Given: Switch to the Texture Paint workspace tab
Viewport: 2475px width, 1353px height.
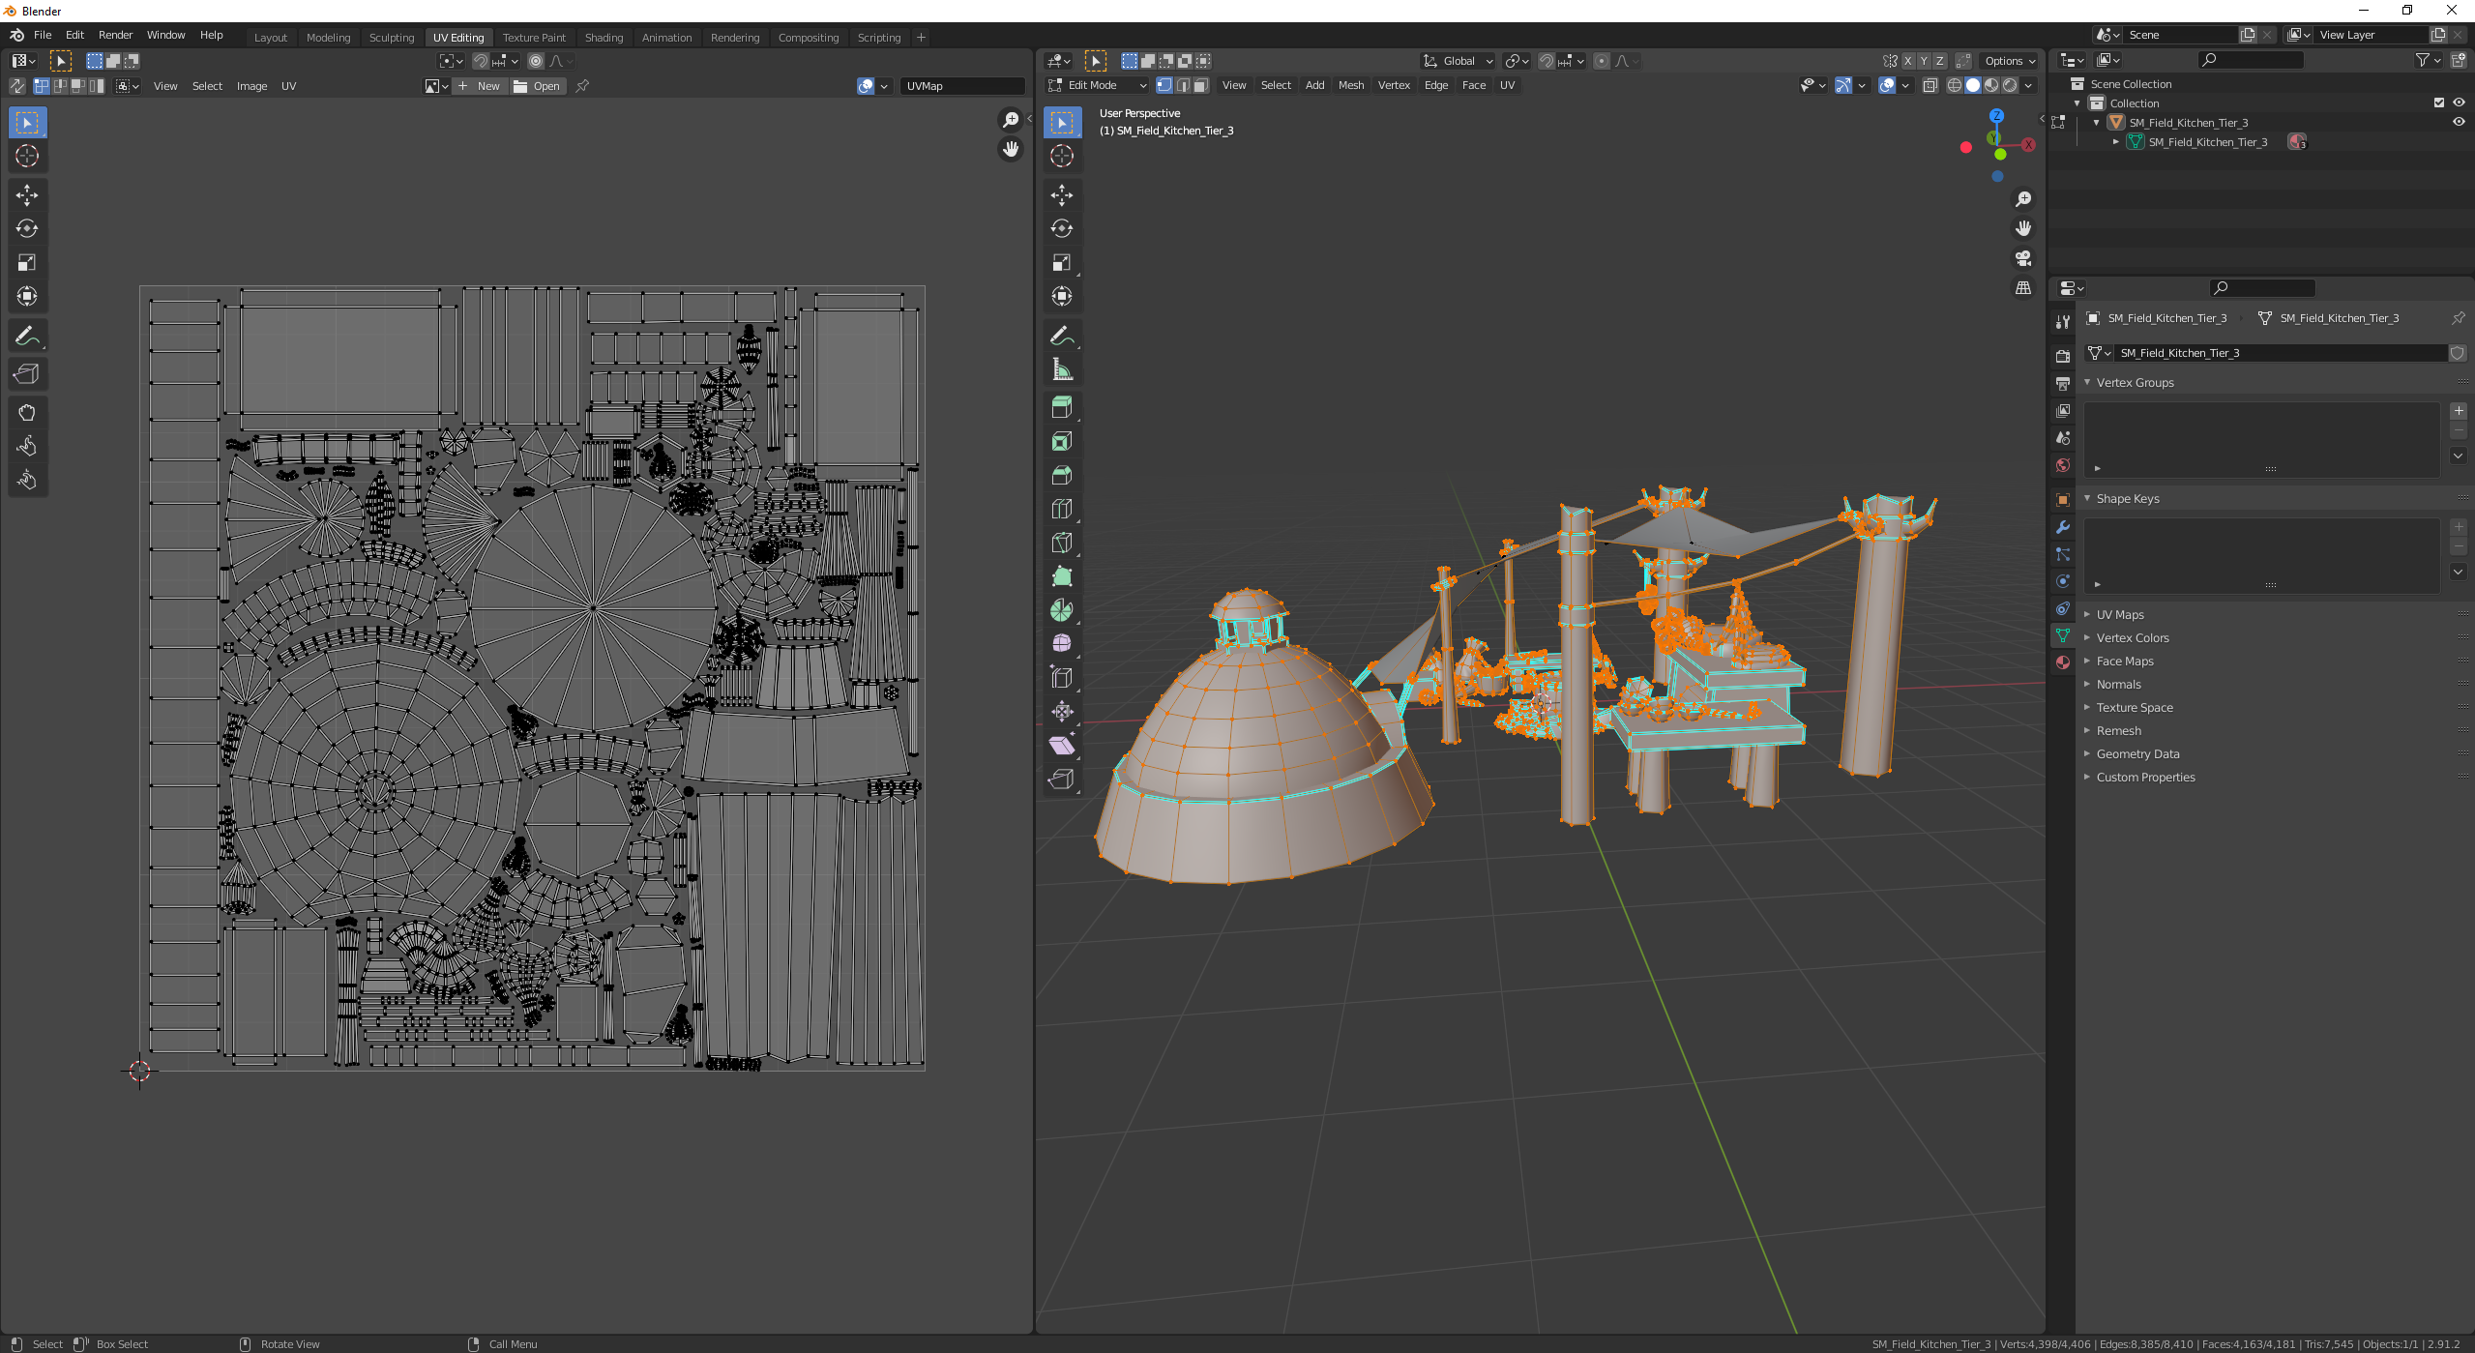Looking at the screenshot, I should point(534,38).
